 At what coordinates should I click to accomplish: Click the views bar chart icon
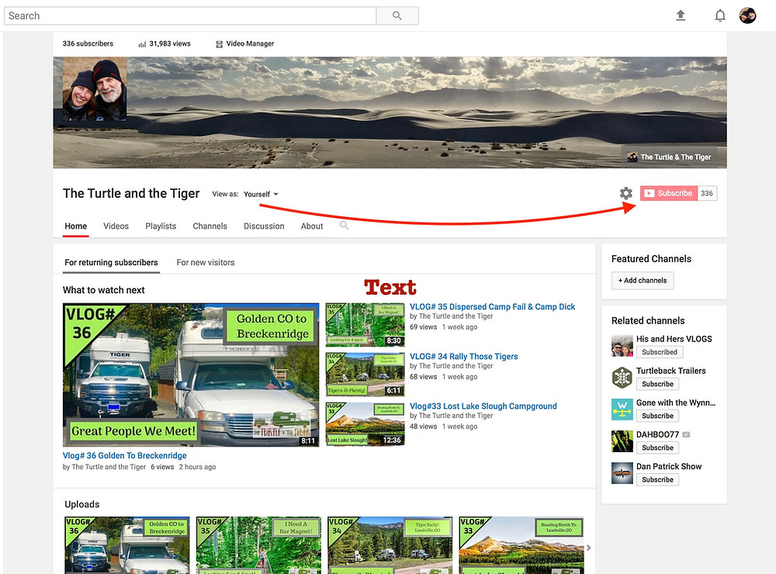[x=142, y=44]
